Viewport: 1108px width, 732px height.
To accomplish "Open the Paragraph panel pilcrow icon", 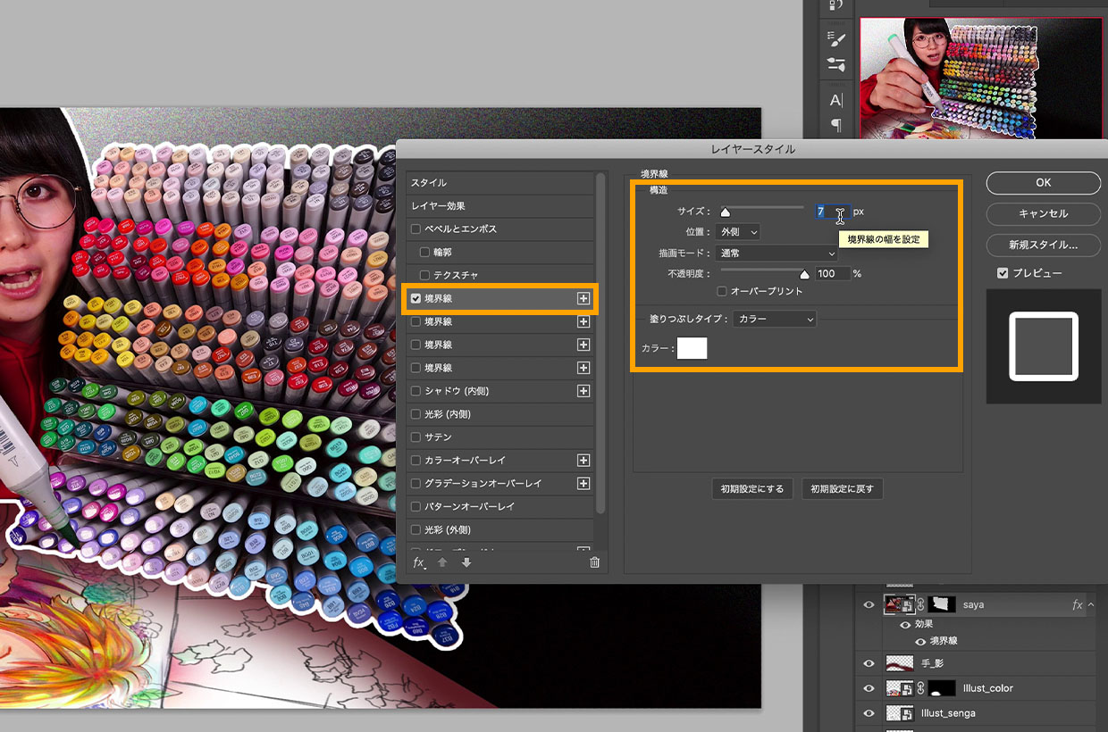I will point(836,124).
